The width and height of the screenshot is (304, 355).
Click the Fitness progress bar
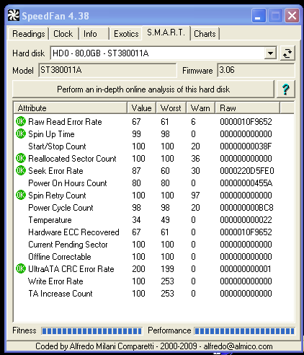pos(91,331)
